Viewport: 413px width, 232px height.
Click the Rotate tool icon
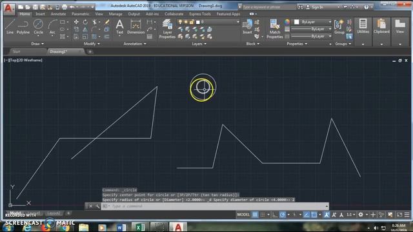coord(85,22)
